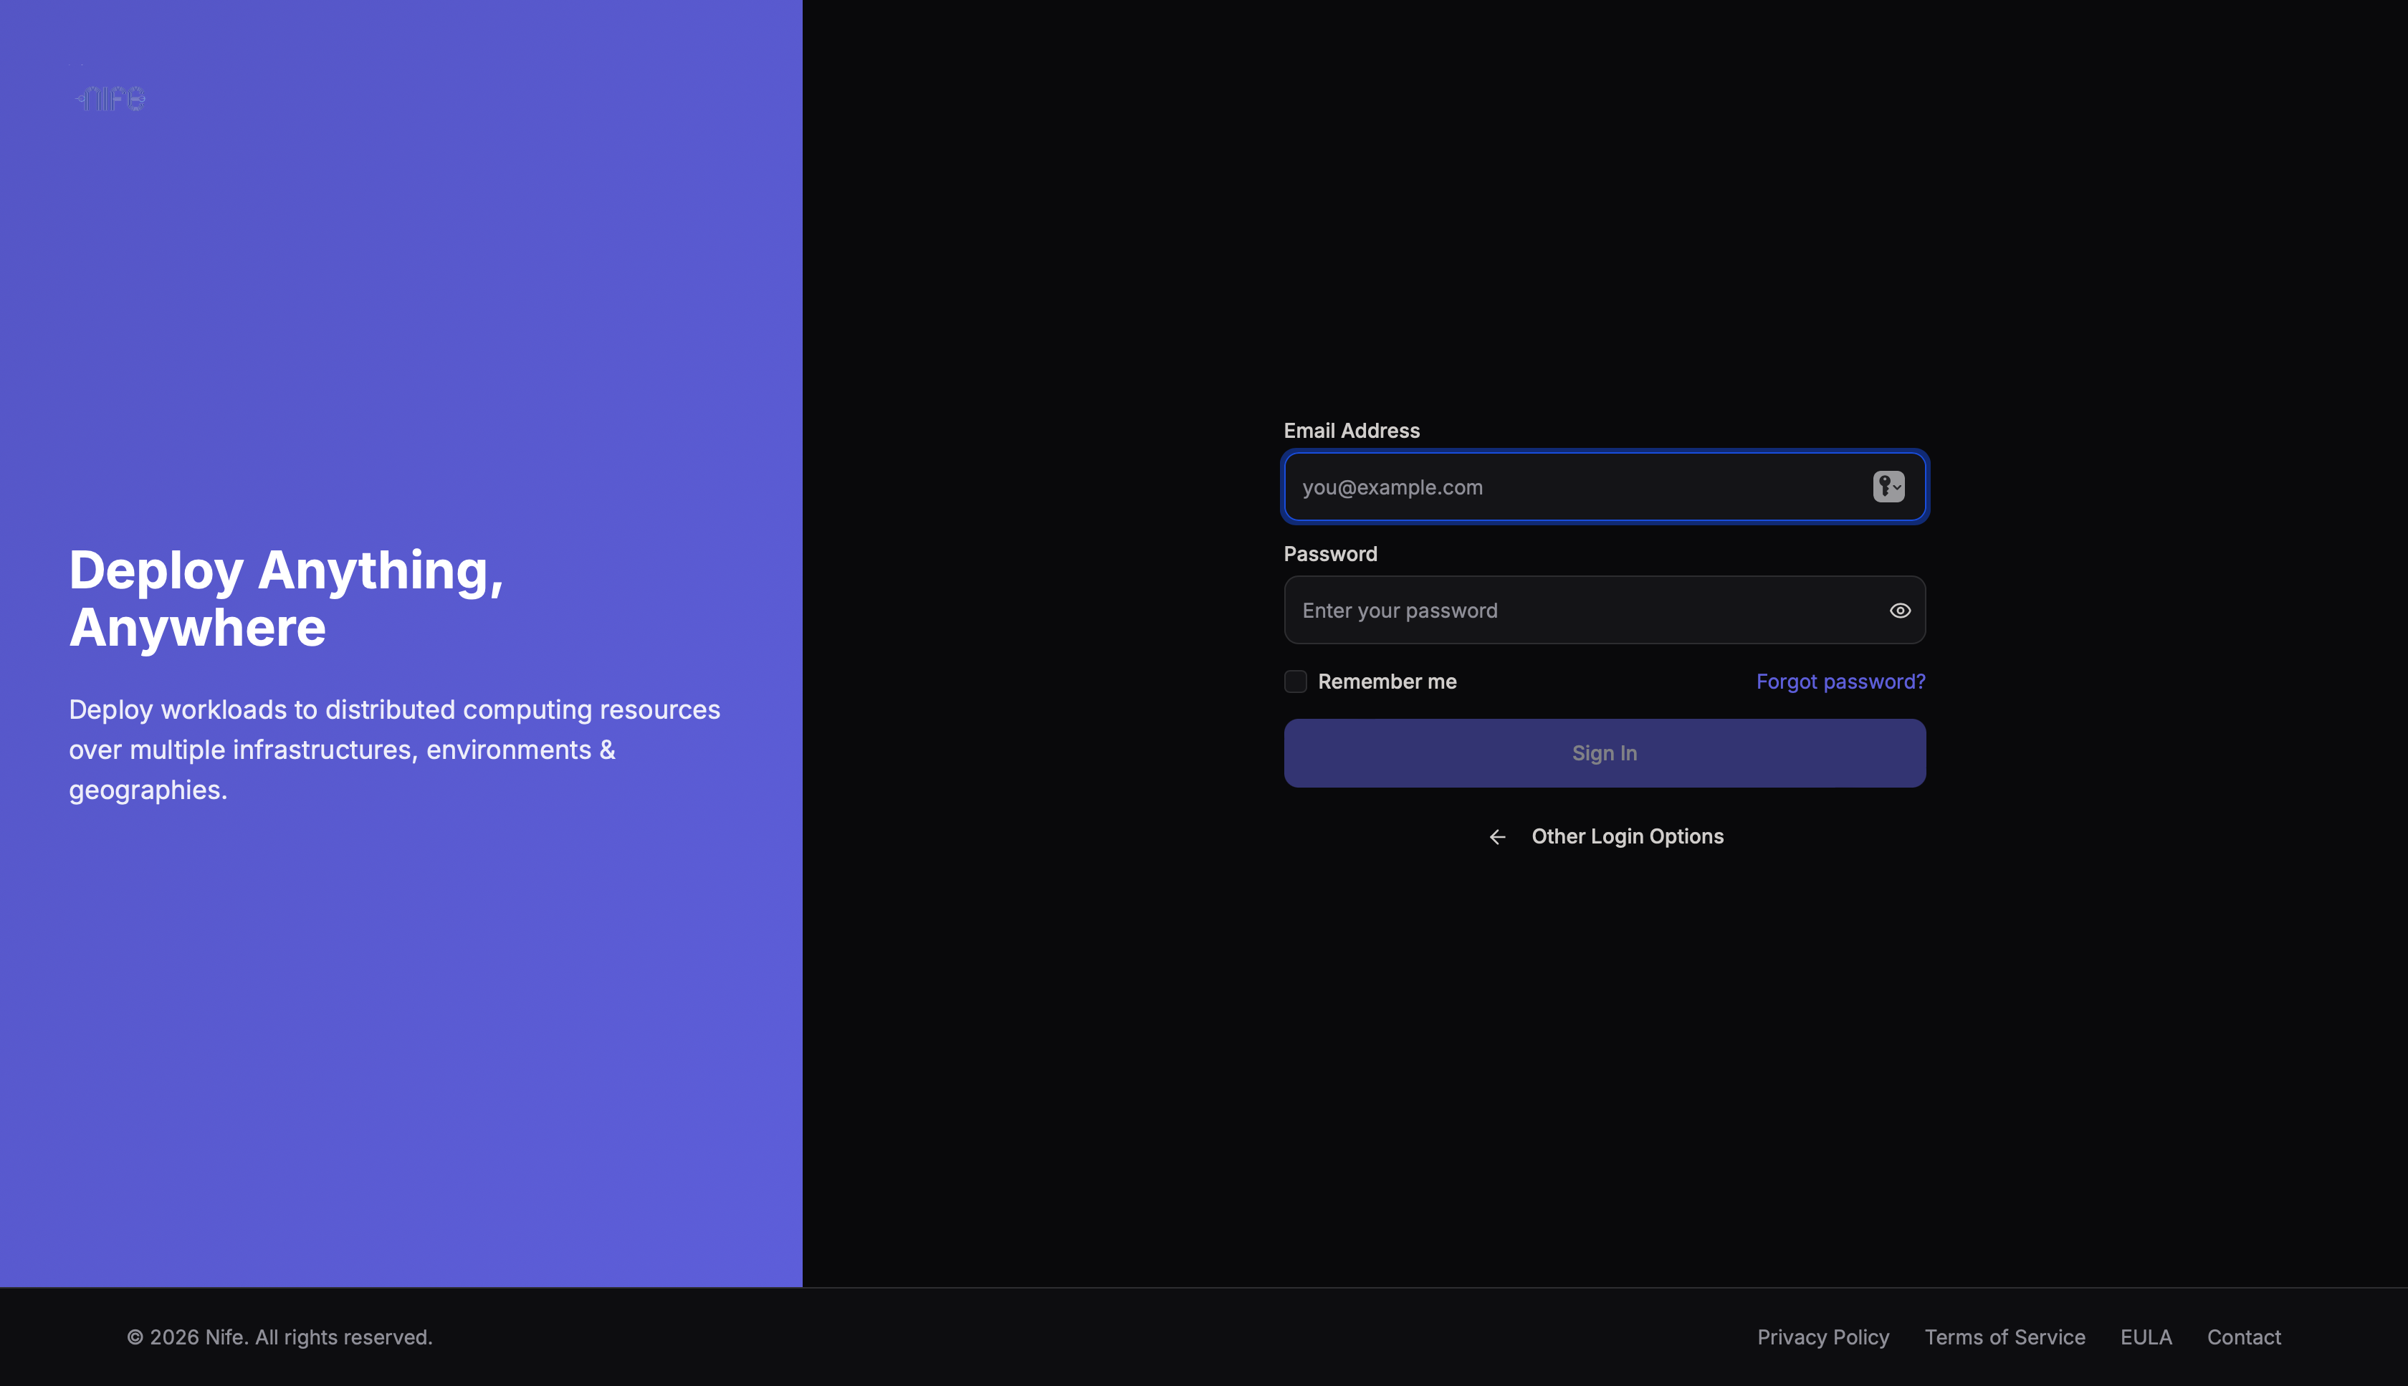Click the Contact footer link
Screen dimensions: 2408x1386
[x=2243, y=1337]
